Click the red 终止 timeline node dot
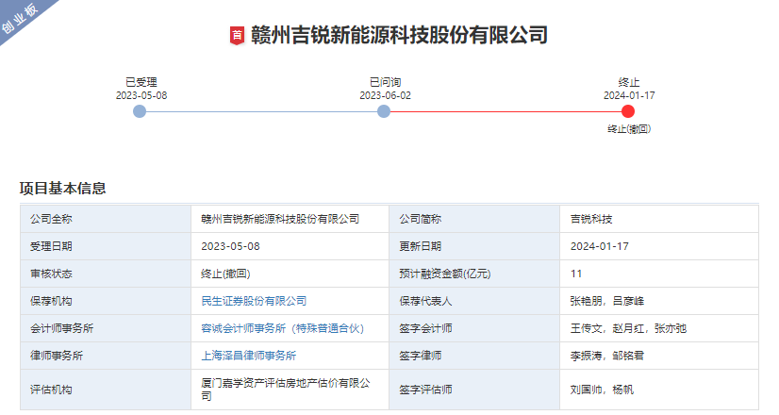Viewport: 779px width, 415px height. (x=628, y=111)
